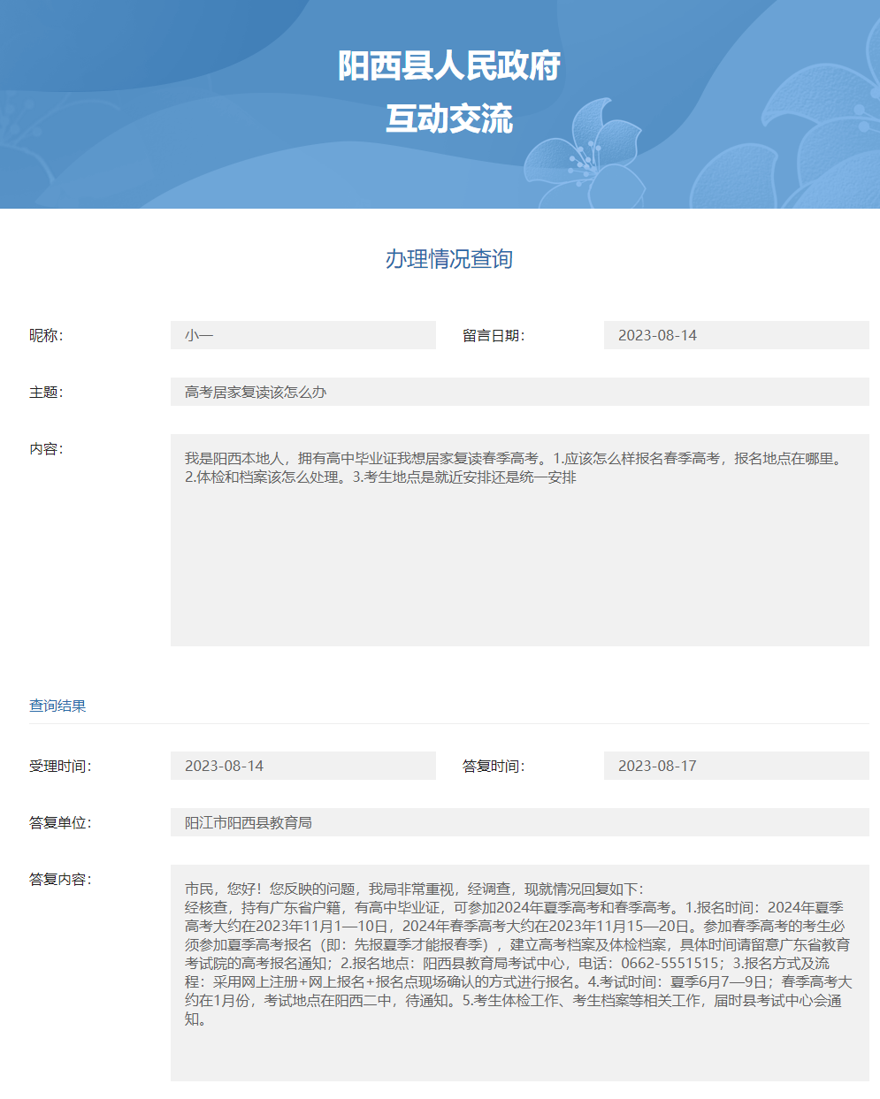Click the 受理时间 field
The image size is (880, 1099).
(303, 766)
